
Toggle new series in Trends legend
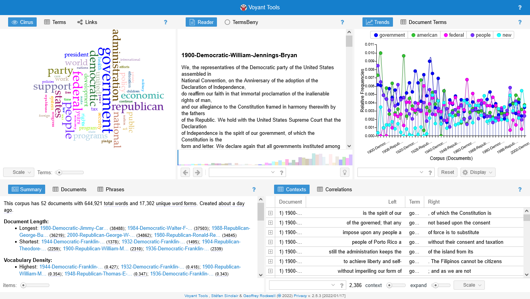[504, 35]
